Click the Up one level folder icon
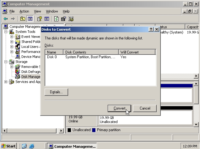Viewport: 200px width, 149px height. pyautogui.click(x=23, y=19)
